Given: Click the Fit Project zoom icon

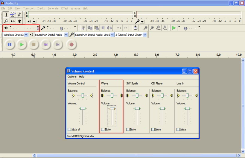Looking at the screenshot, I should (x=165, y=28).
